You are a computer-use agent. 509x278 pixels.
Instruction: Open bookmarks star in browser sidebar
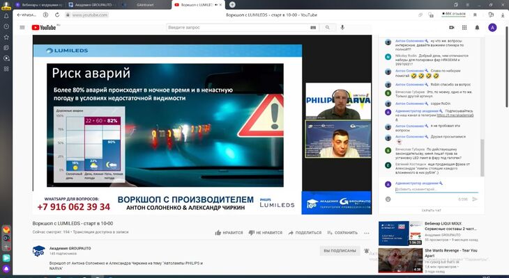pyautogui.click(x=6, y=38)
